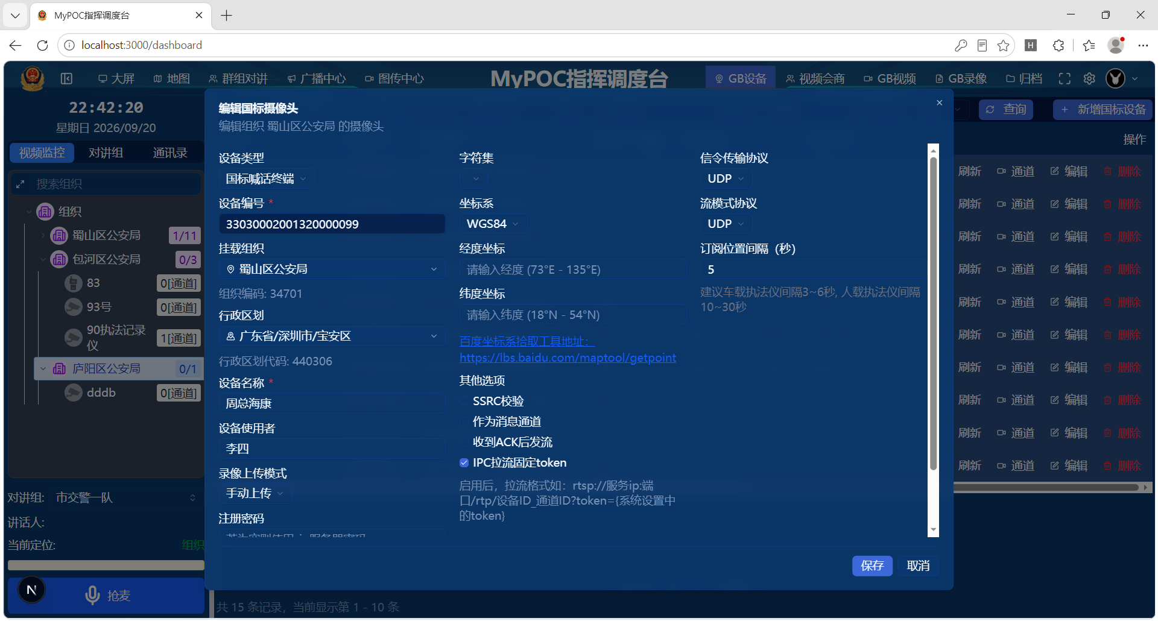Enter fullscreen mode from the header
Screen dimensions: 1158x621
point(1065,78)
